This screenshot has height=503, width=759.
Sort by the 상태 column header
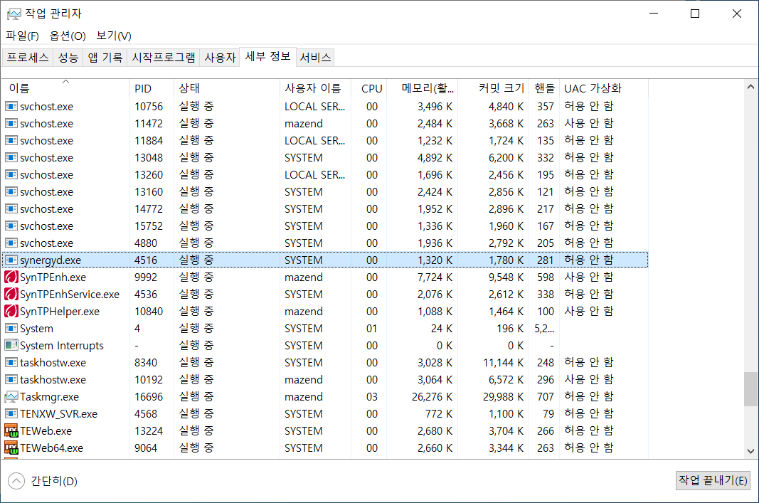(226, 89)
